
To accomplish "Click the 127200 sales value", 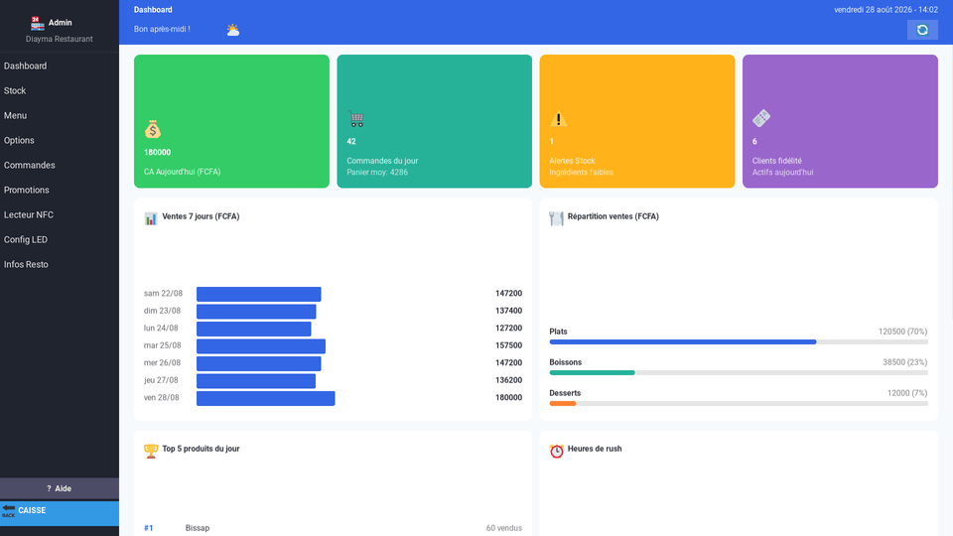I will [508, 329].
